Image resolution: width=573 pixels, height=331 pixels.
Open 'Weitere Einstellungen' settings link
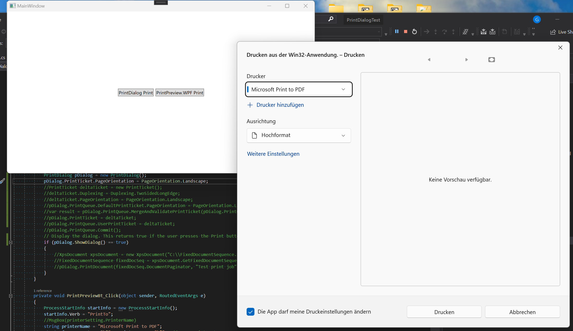[273, 154]
